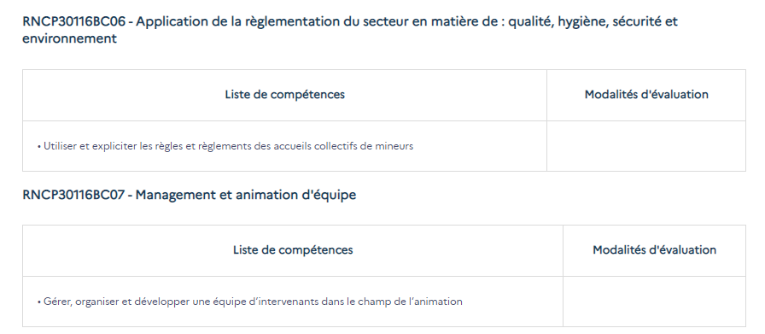Click the bullet before 'Utiliser et expliciter'
The height and width of the screenshot is (334, 765).
[39, 146]
